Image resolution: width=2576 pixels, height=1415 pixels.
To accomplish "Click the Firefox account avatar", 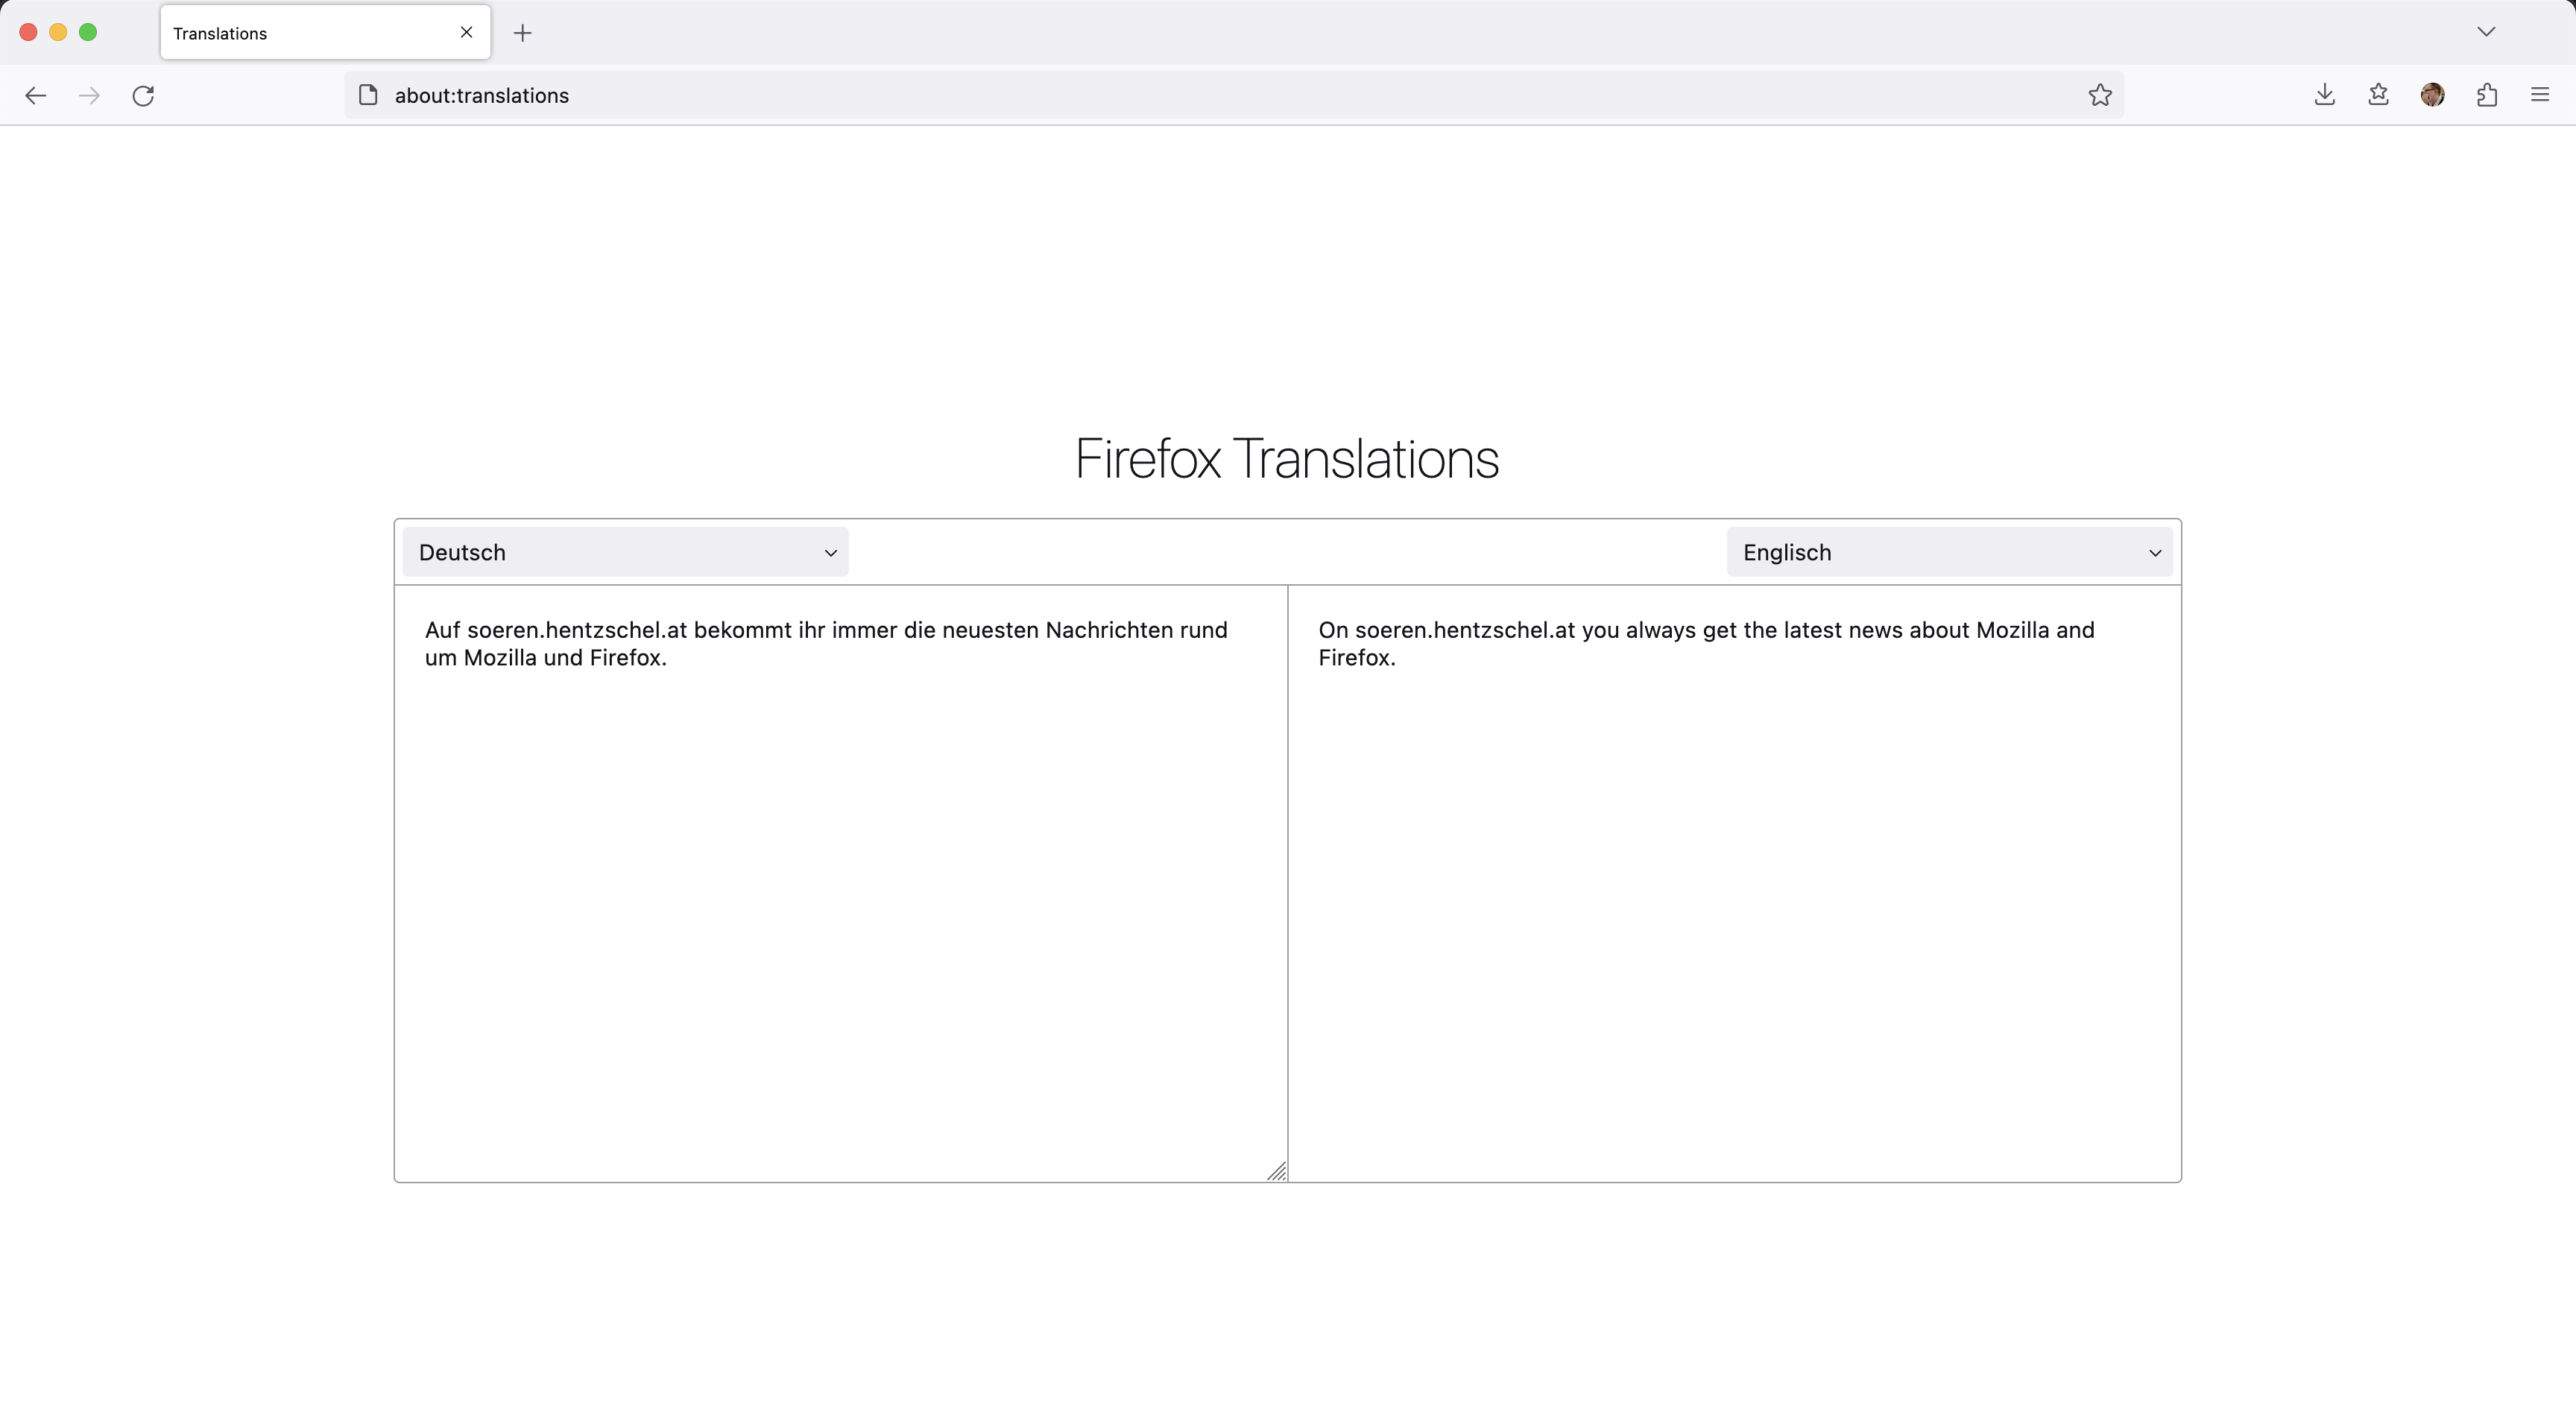I will (2432, 95).
